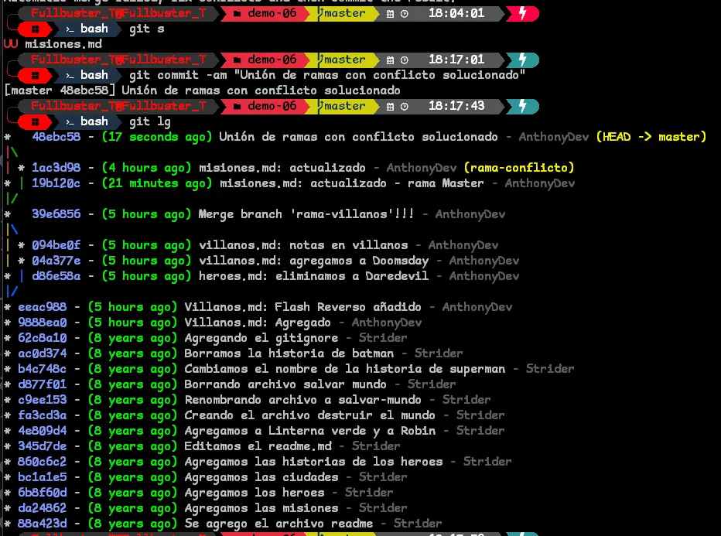This screenshot has width=721, height=536.
Task: Click the Windows logo on the 'git s' line
Action: pyautogui.click(x=35, y=29)
